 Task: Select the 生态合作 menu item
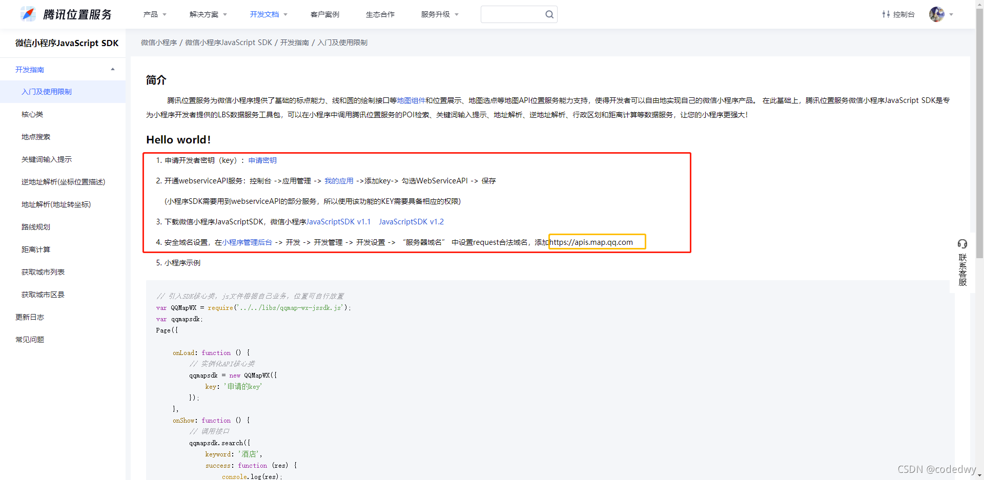(x=380, y=14)
